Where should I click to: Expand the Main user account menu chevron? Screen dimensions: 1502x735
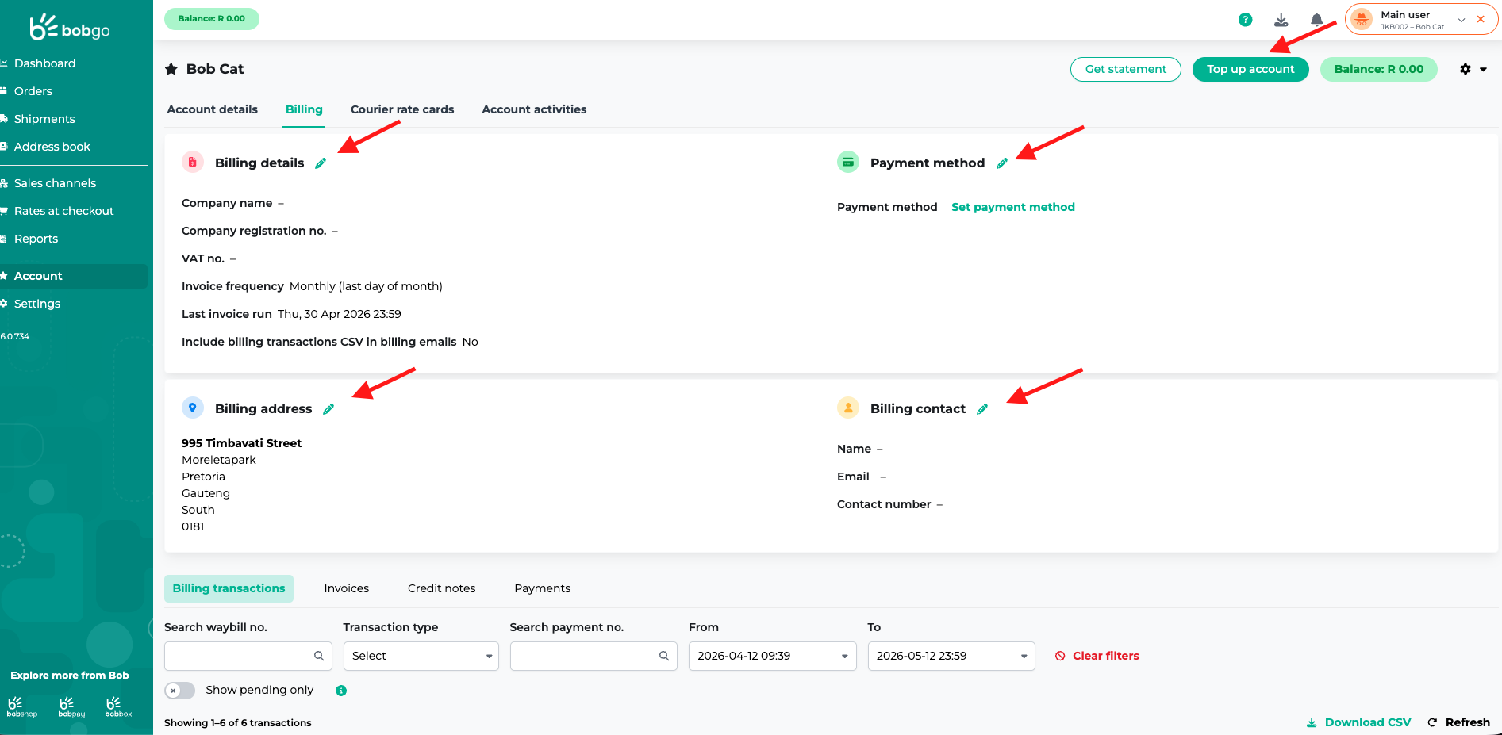tap(1462, 20)
